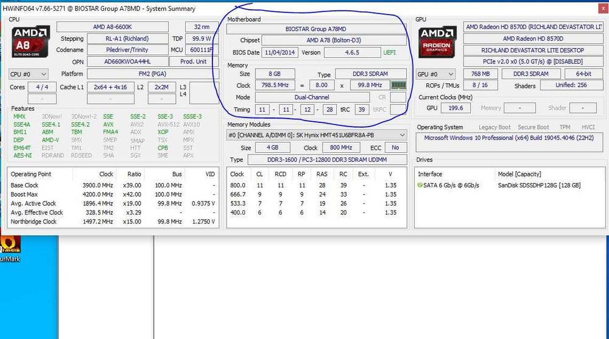Click the Windows 10 Professional OS field
609x339 pixels.
pos(509,142)
